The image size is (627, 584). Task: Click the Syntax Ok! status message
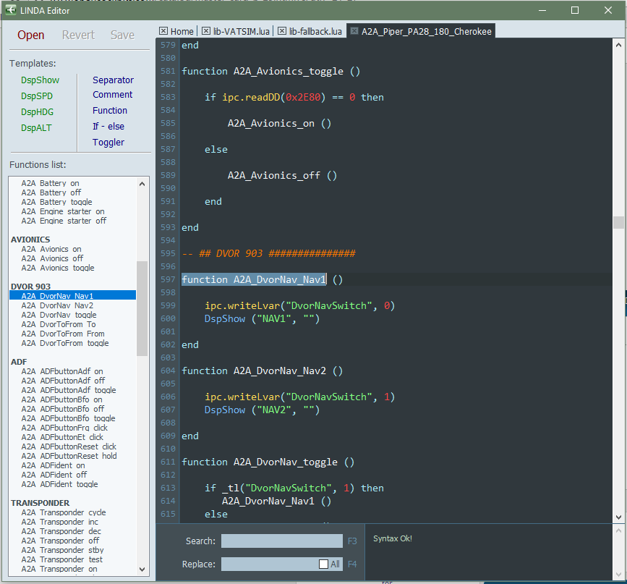click(x=392, y=538)
